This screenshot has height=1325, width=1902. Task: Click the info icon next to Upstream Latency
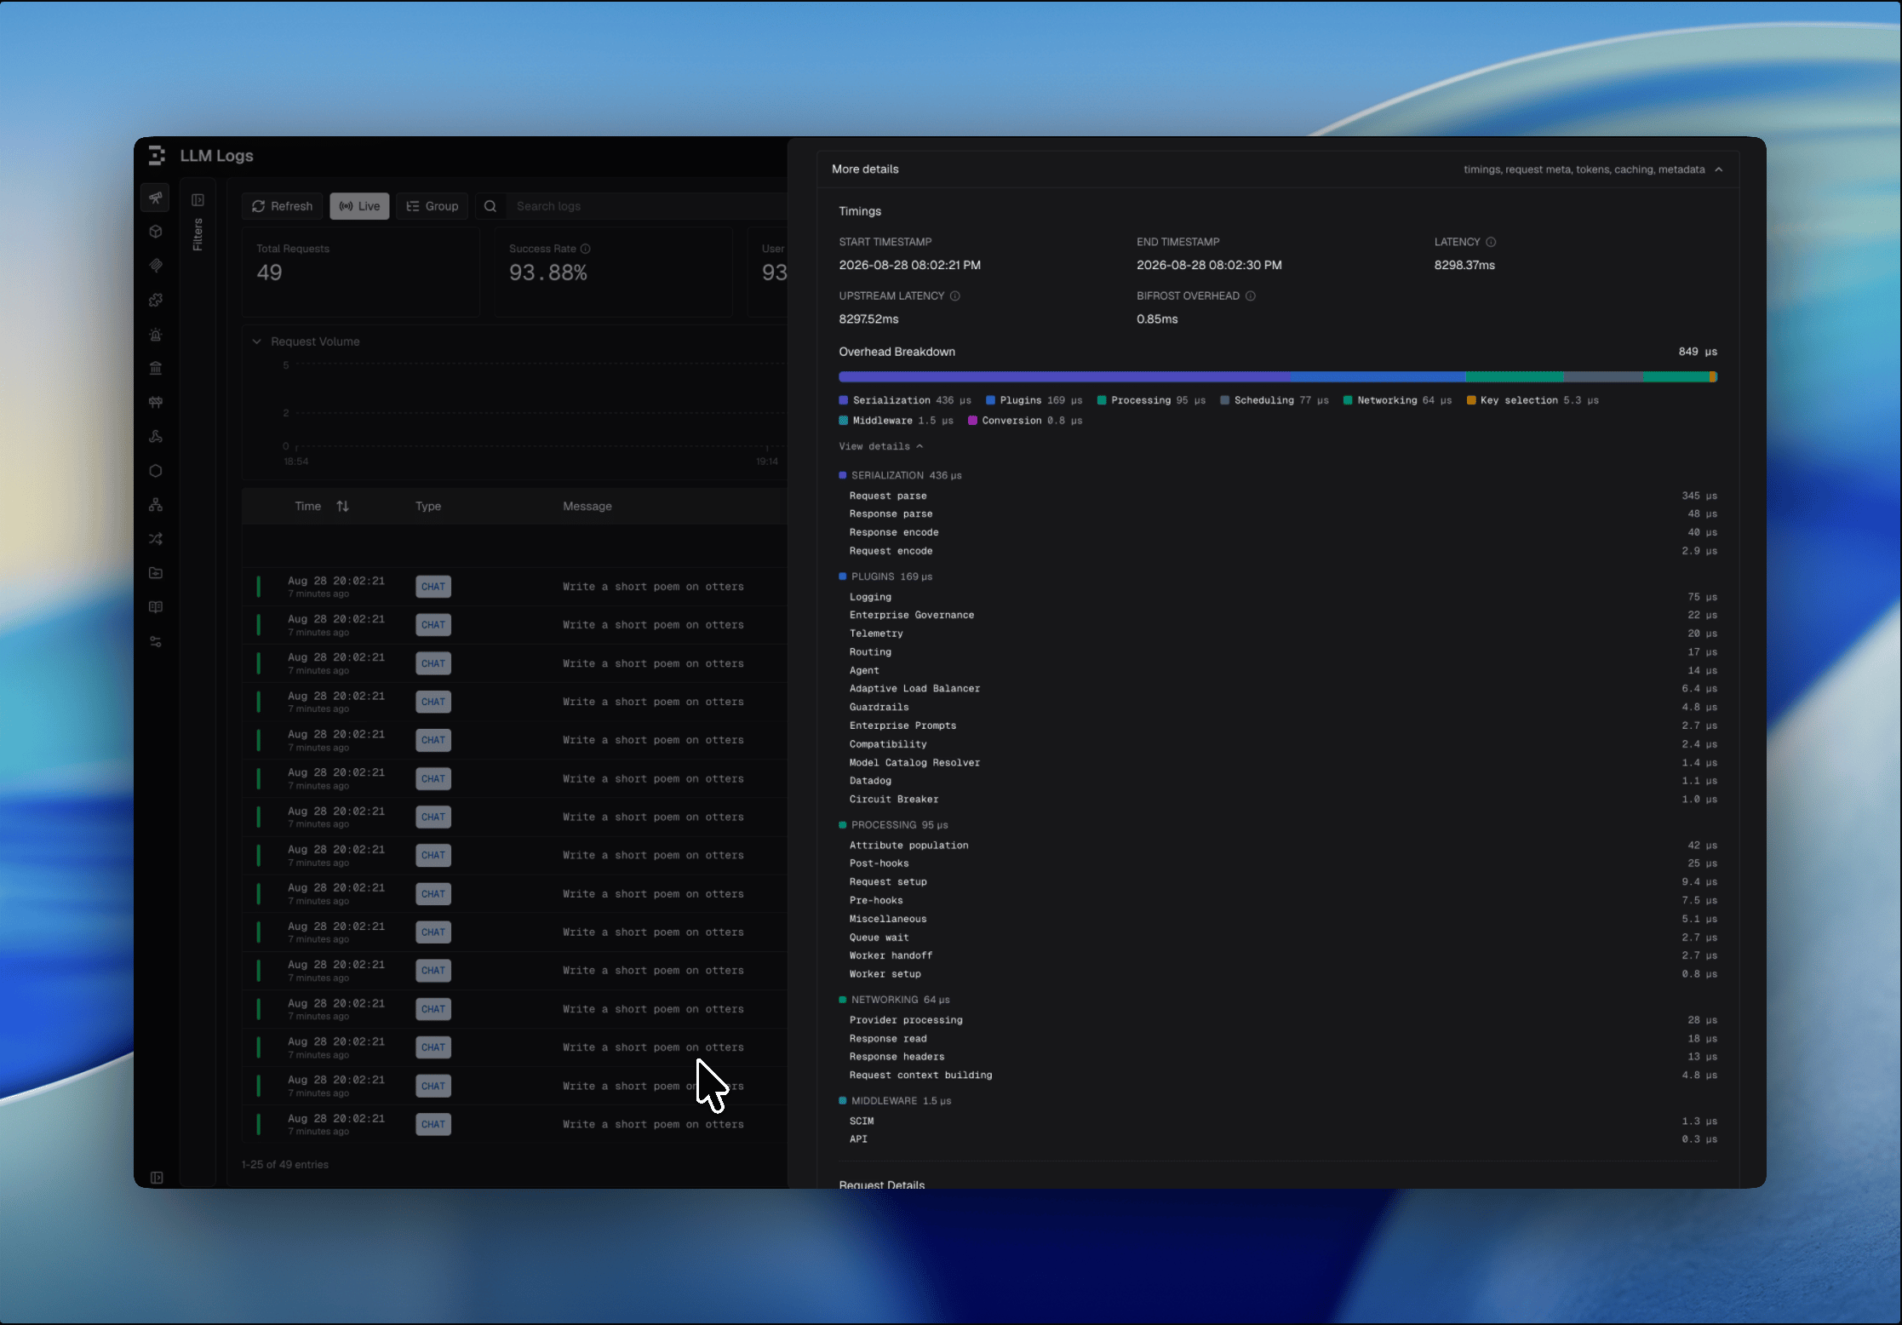pyautogui.click(x=955, y=296)
